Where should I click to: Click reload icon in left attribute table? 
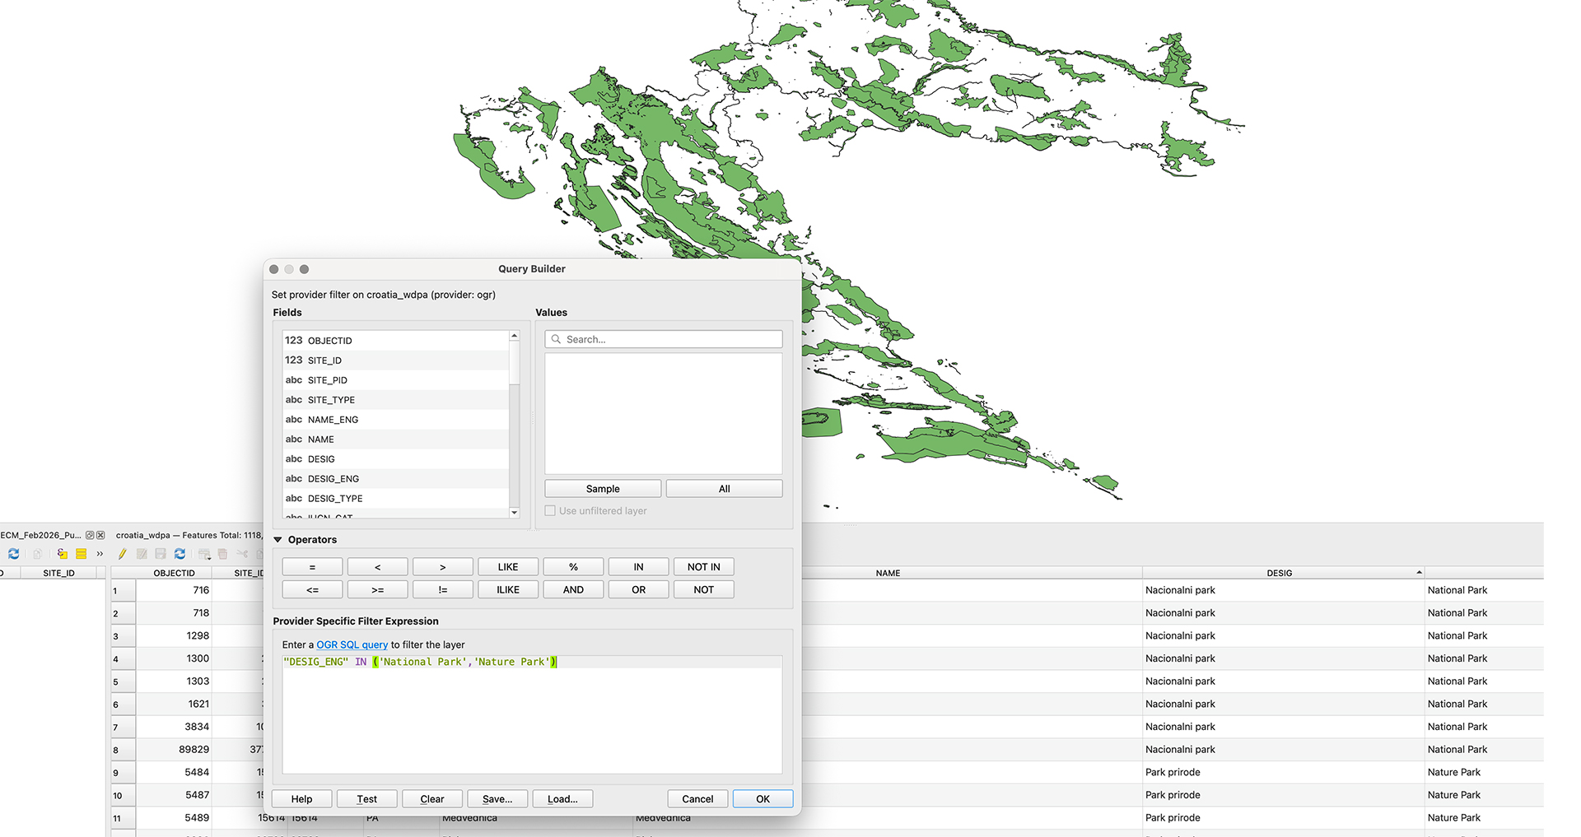pyautogui.click(x=14, y=554)
